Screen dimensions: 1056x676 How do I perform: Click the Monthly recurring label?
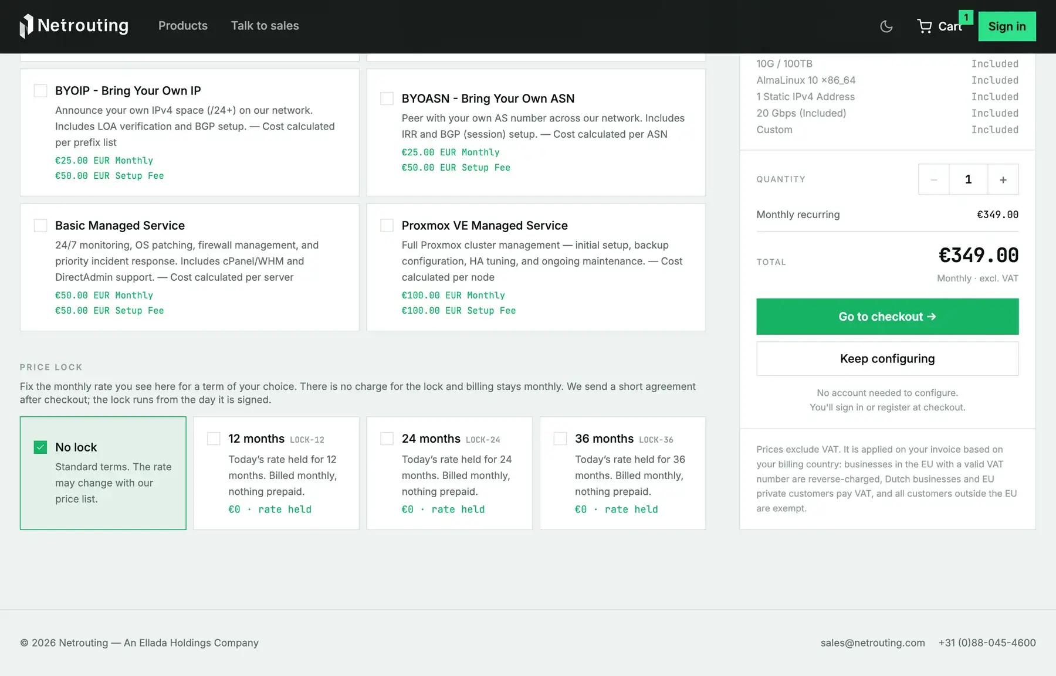798,215
